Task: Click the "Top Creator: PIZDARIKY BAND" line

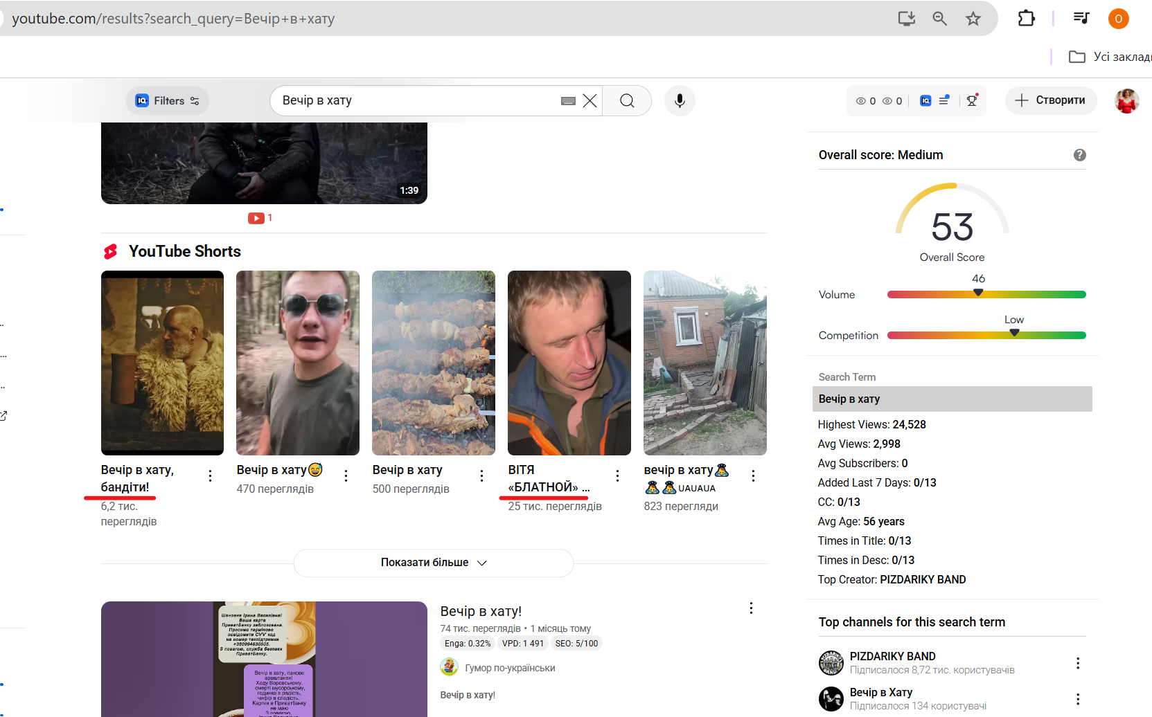Action: coord(892,579)
